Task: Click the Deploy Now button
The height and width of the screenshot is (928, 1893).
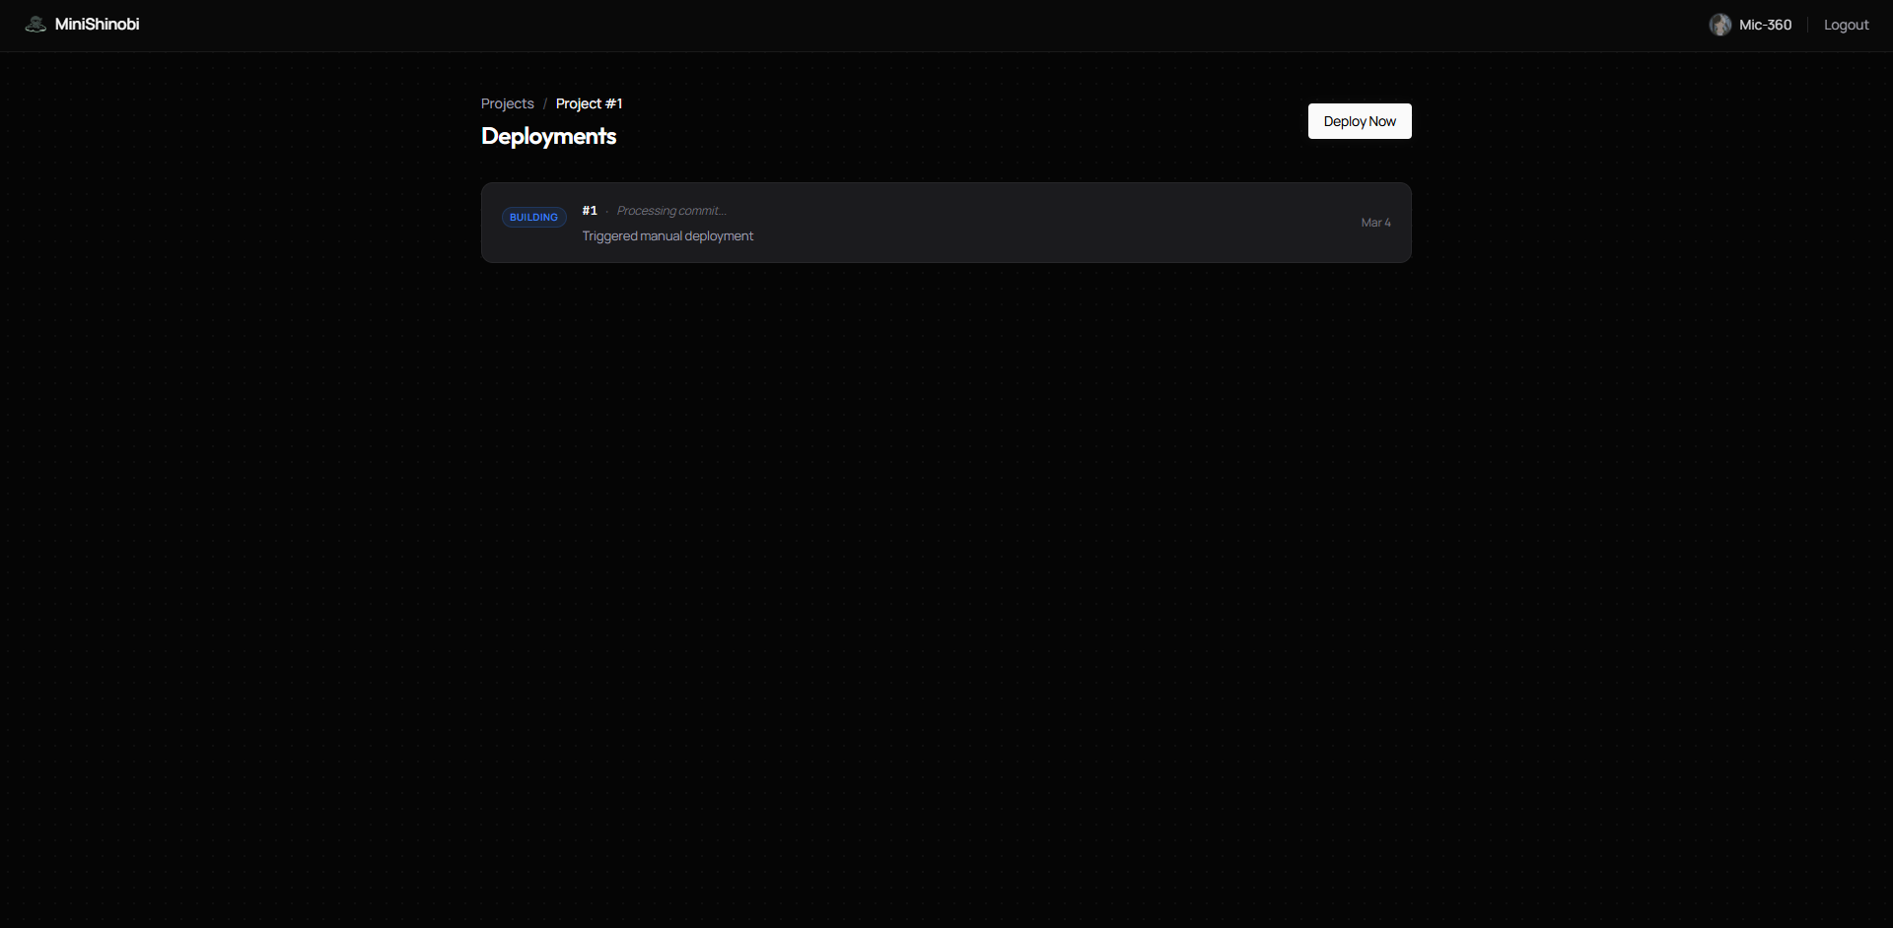Action: coord(1360,120)
